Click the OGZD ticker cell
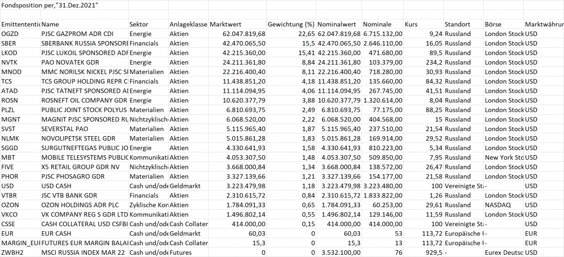Image resolution: width=564 pixels, height=257 pixels. pyautogui.click(x=11, y=34)
